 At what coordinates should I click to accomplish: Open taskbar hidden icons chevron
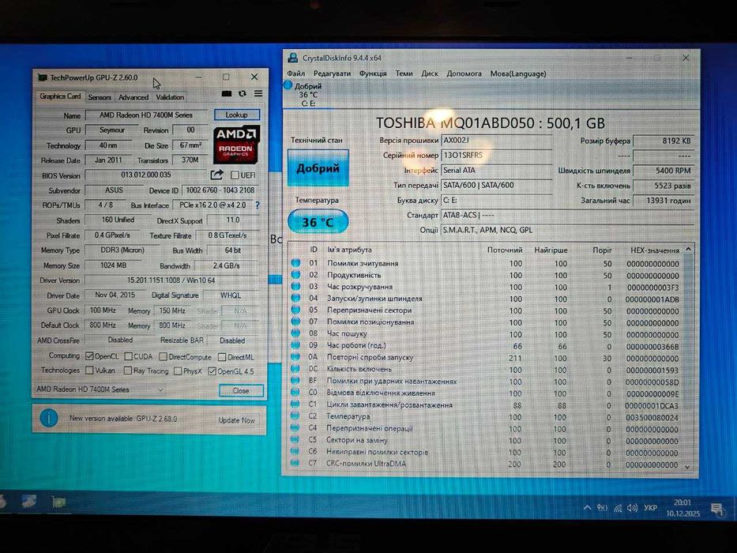587,508
